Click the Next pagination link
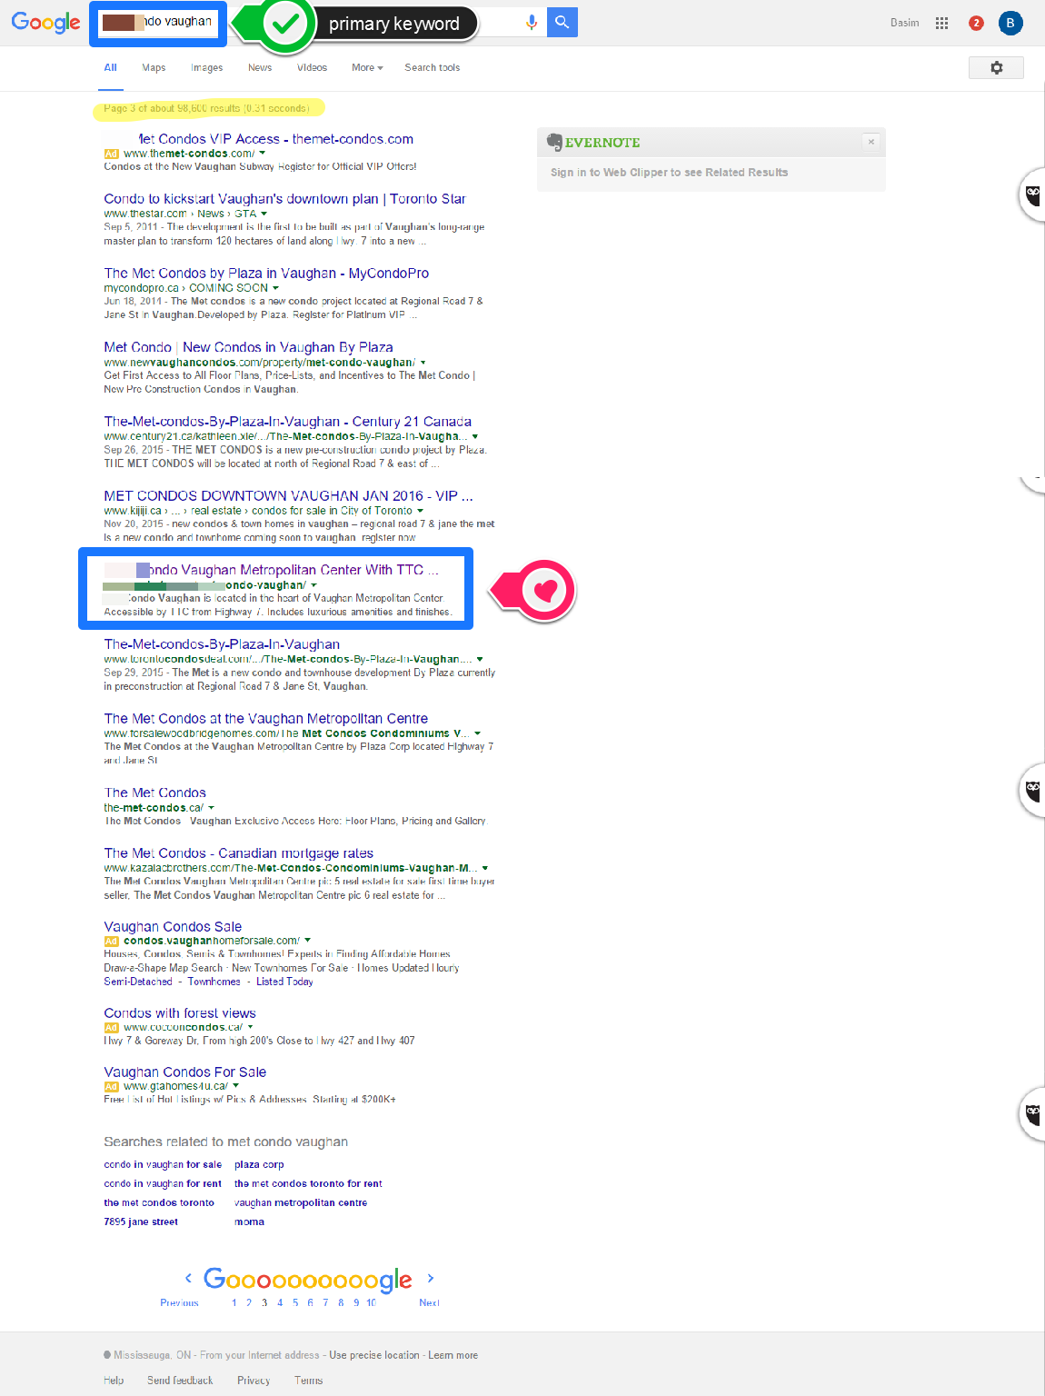Viewport: 1045px width, 1396px height. pyautogui.click(x=429, y=1302)
